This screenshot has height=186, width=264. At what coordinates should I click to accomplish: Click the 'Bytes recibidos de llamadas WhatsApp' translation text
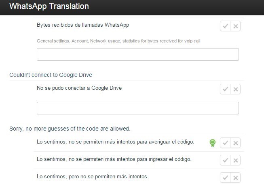pyautogui.click(x=83, y=25)
